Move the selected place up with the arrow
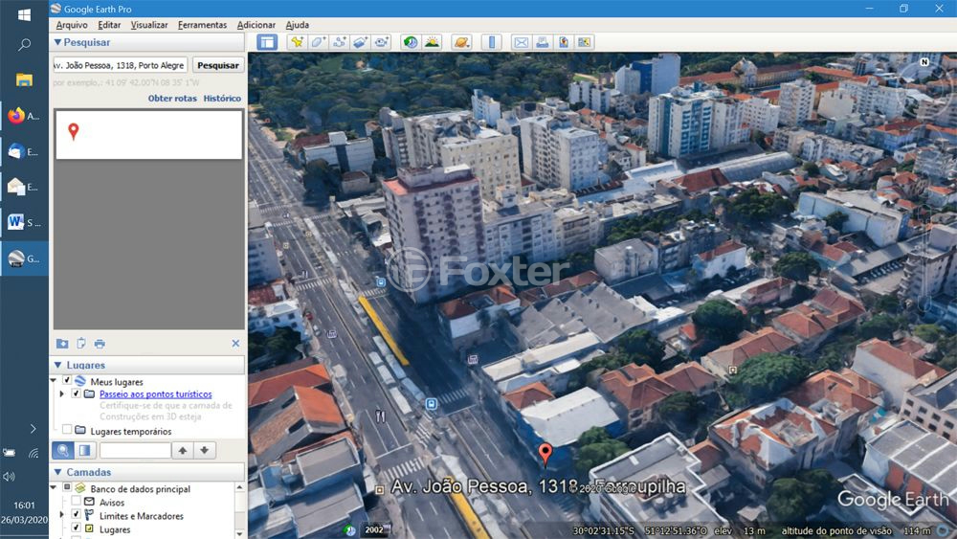This screenshot has width=957, height=539. (x=183, y=451)
